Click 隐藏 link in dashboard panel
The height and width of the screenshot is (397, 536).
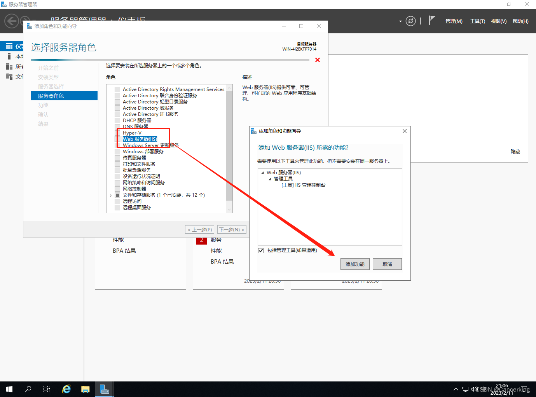pyautogui.click(x=515, y=152)
